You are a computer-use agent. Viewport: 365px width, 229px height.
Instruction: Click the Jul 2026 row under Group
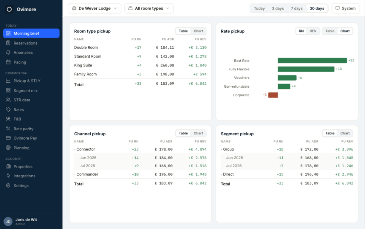pos(287,166)
